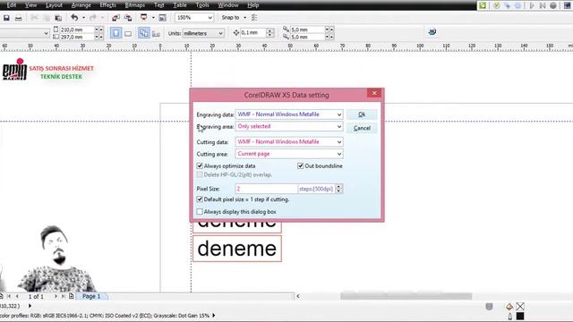This screenshot has height=322, width=573.
Task: Toggle Default pixel size = 1 step checkbox
Action: click(x=200, y=199)
